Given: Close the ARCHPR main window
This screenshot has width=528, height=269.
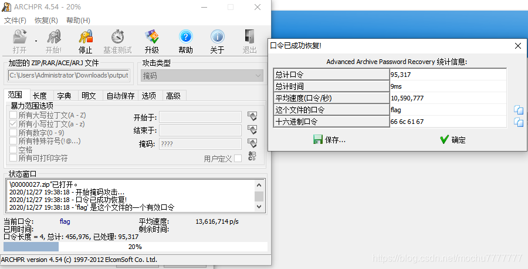Looking at the screenshot, I should click(x=258, y=7).
